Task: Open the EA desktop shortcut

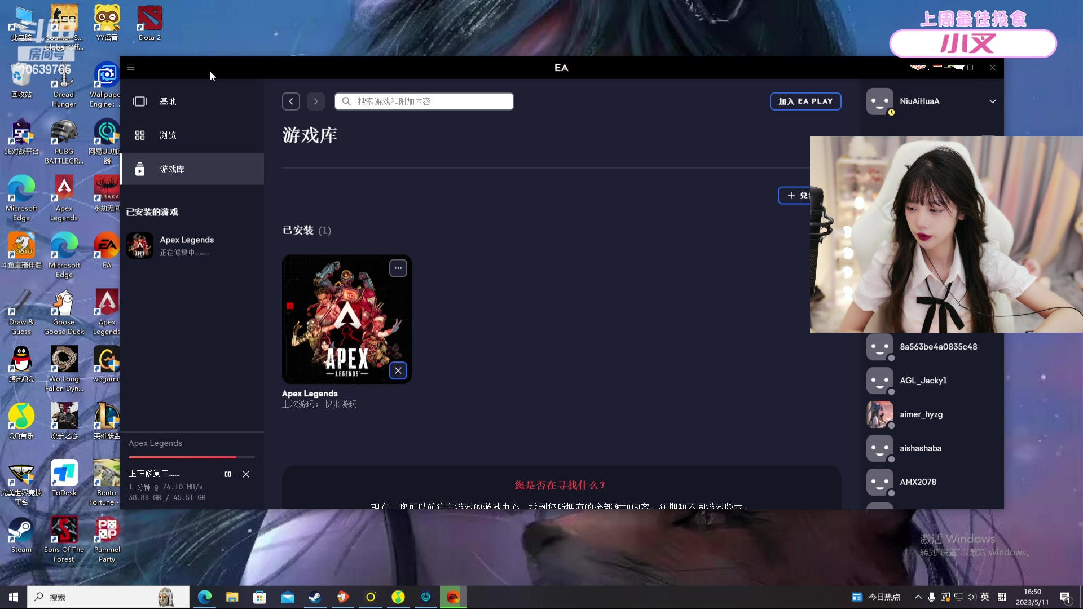Action: [107, 251]
